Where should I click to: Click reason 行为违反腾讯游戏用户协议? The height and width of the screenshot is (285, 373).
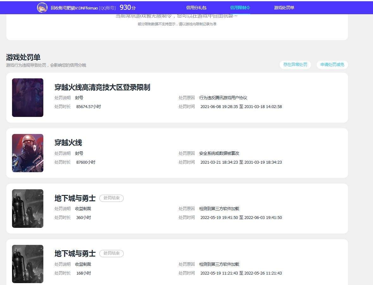[x=223, y=98]
